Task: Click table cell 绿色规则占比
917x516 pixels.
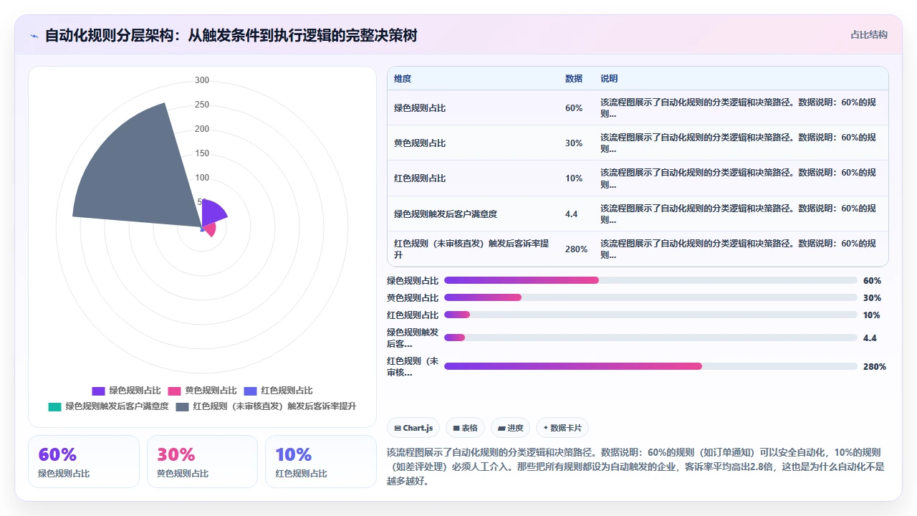Action: (x=420, y=108)
